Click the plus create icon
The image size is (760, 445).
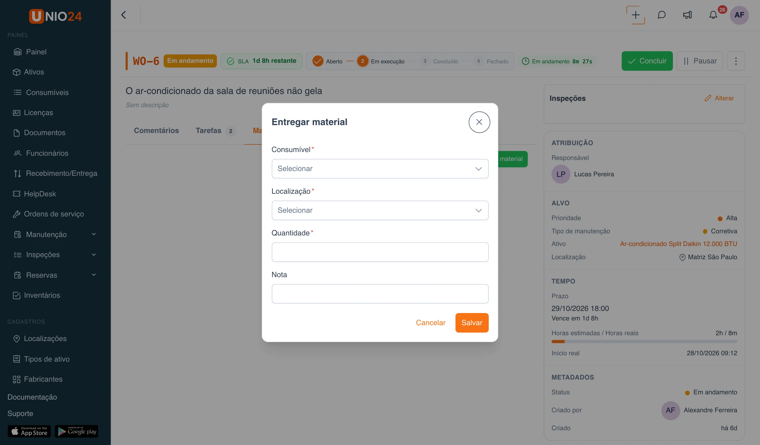(x=635, y=15)
